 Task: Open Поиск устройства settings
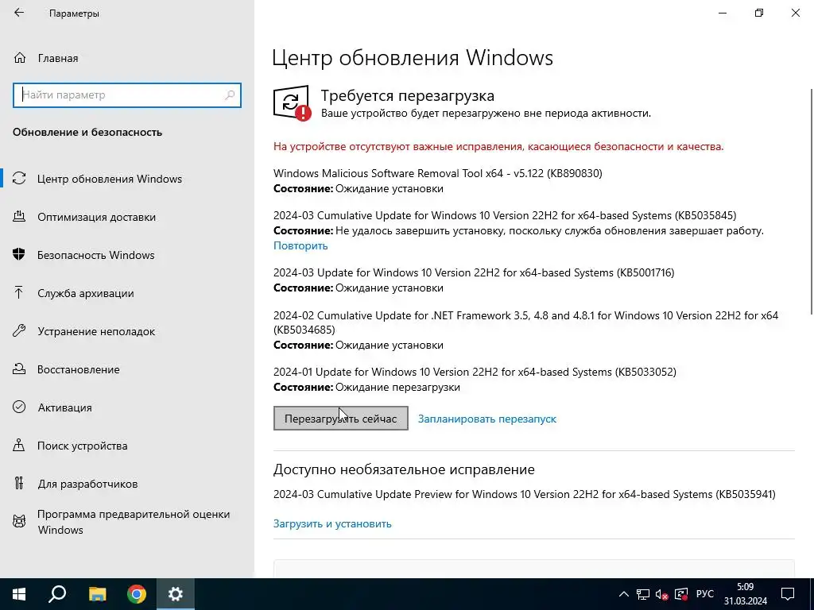point(127,446)
